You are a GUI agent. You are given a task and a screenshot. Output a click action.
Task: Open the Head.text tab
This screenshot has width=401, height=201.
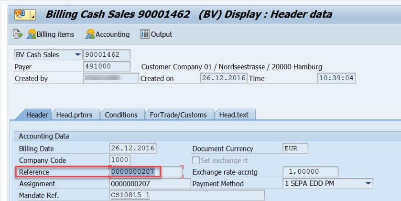(x=234, y=115)
